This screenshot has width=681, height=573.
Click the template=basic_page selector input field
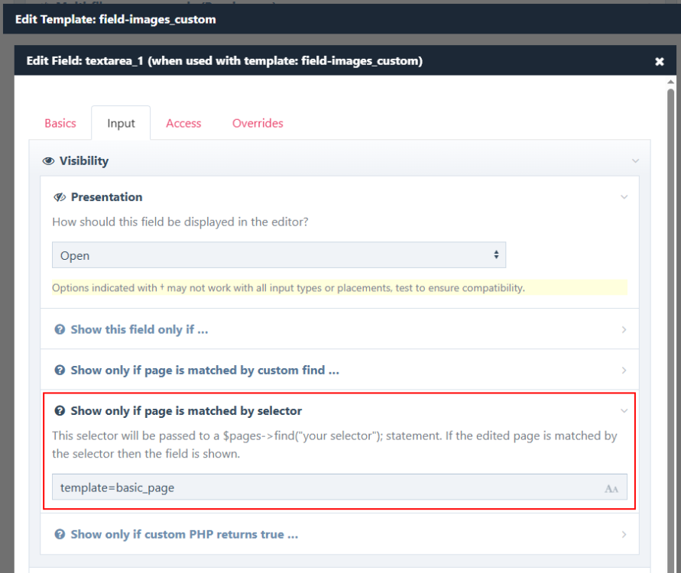pyautogui.click(x=321, y=487)
